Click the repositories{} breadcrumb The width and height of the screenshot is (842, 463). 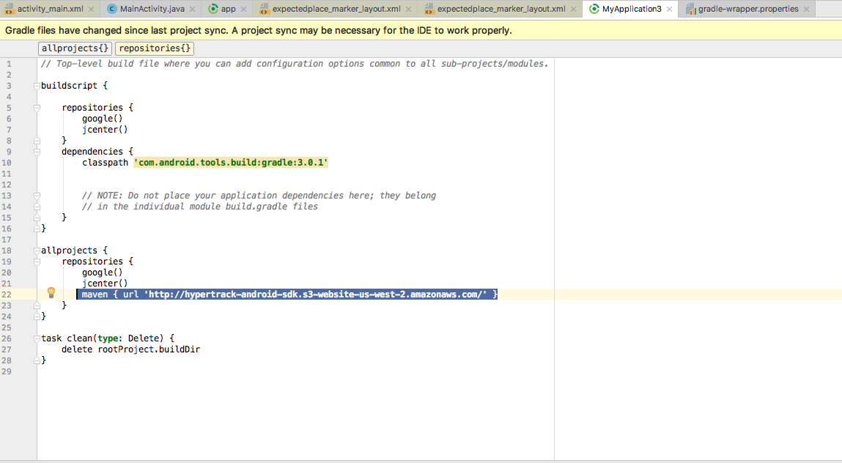(x=154, y=48)
